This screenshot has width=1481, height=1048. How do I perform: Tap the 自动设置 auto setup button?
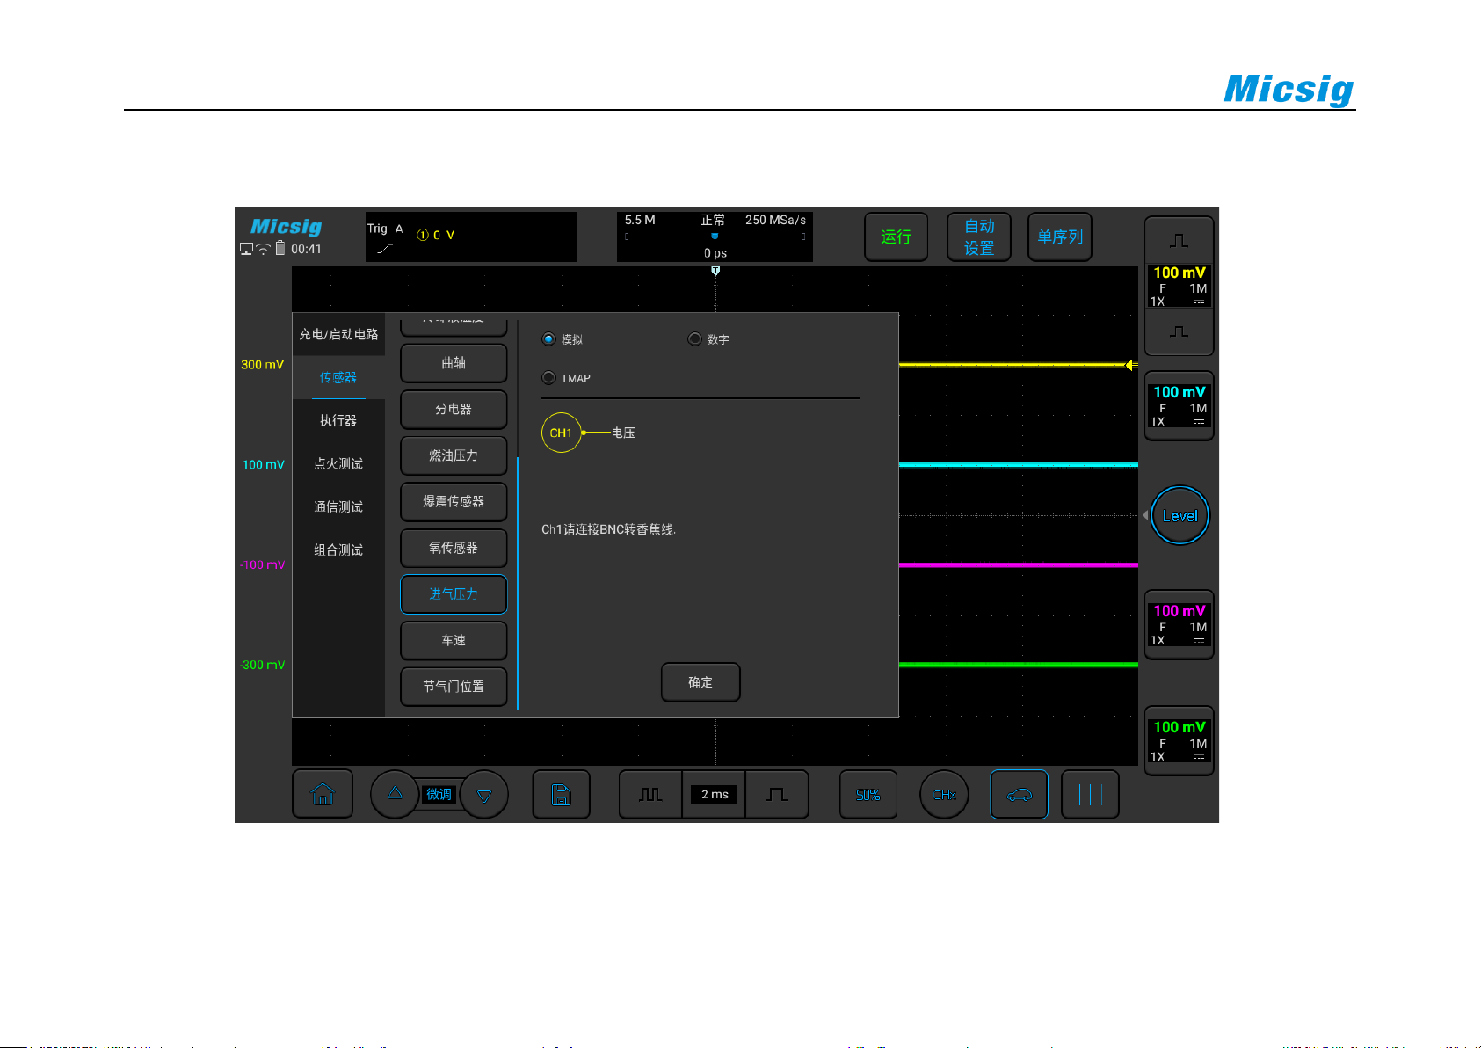pyautogui.click(x=979, y=237)
